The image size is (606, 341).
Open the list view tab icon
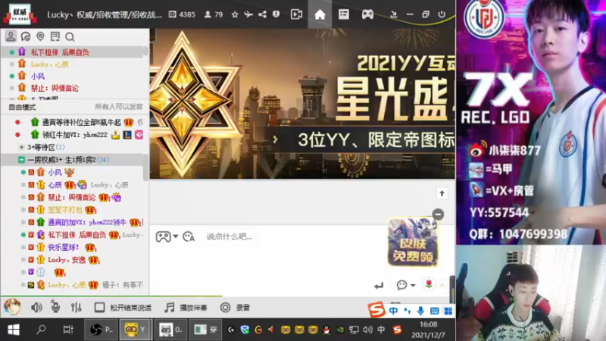[x=344, y=14]
